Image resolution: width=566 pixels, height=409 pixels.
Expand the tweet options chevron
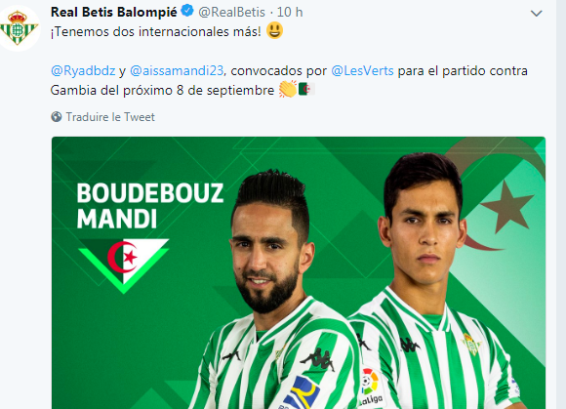pos(537,14)
